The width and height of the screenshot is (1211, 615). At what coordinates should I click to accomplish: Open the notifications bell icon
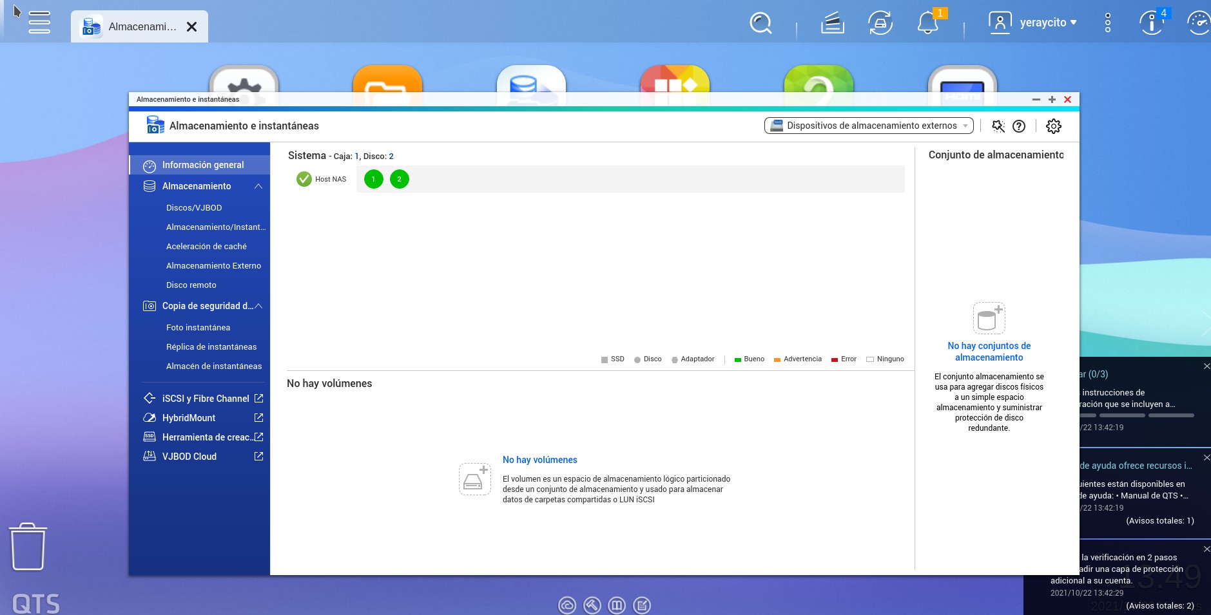click(x=927, y=24)
